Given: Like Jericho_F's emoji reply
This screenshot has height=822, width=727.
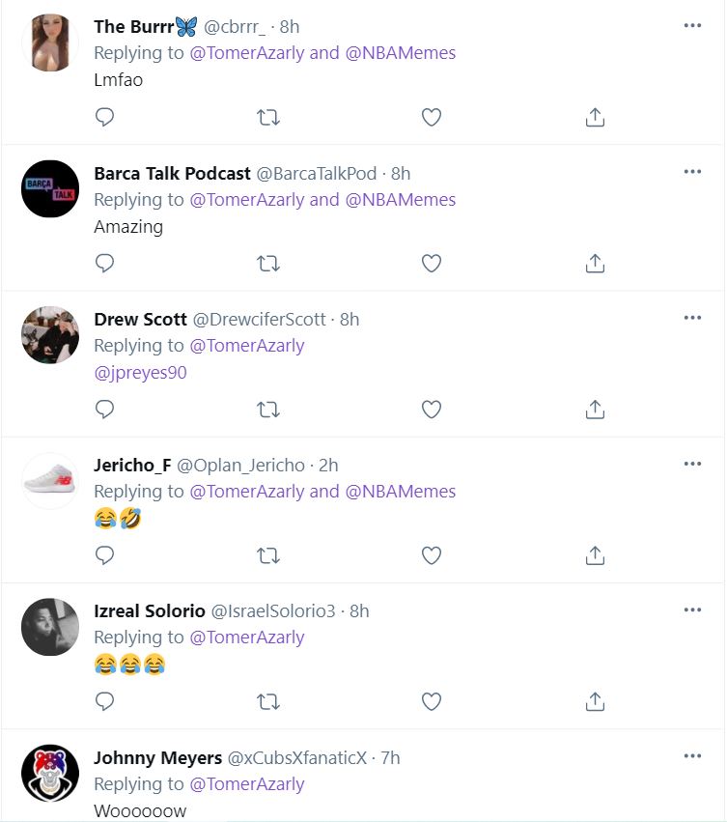Looking at the screenshot, I should tap(432, 554).
